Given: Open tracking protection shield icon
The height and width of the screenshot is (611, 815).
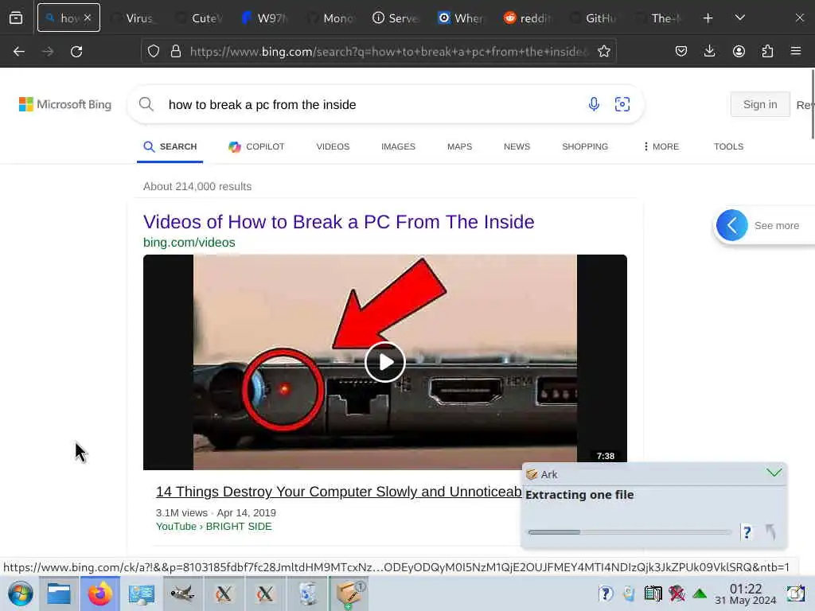Looking at the screenshot, I should tap(154, 52).
